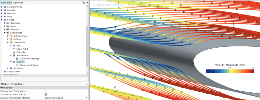Screen dimensions: 260x100
Task: Expand the Monitors node
Action: [2, 13]
